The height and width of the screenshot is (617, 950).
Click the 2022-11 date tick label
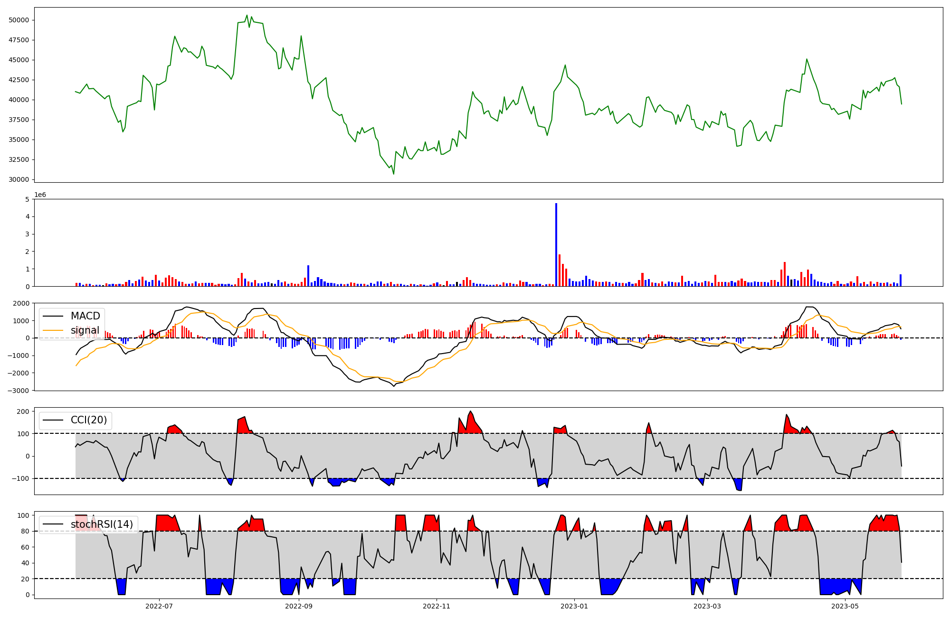click(437, 606)
